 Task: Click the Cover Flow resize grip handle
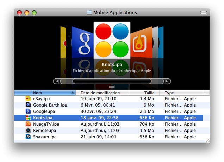coord(112,86)
